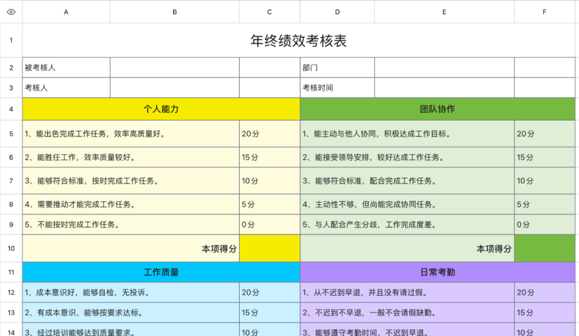Viewport: 579px width, 336px height.
Task: Click the empty cell next to 考核时间
Action: point(444,88)
